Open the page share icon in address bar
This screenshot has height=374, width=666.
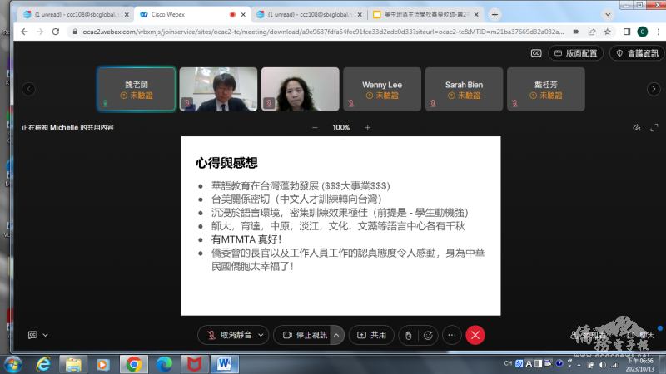click(x=592, y=32)
